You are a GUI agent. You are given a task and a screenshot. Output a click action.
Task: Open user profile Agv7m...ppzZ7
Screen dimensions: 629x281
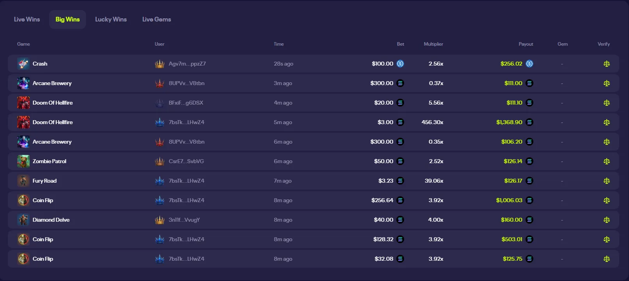tap(187, 64)
